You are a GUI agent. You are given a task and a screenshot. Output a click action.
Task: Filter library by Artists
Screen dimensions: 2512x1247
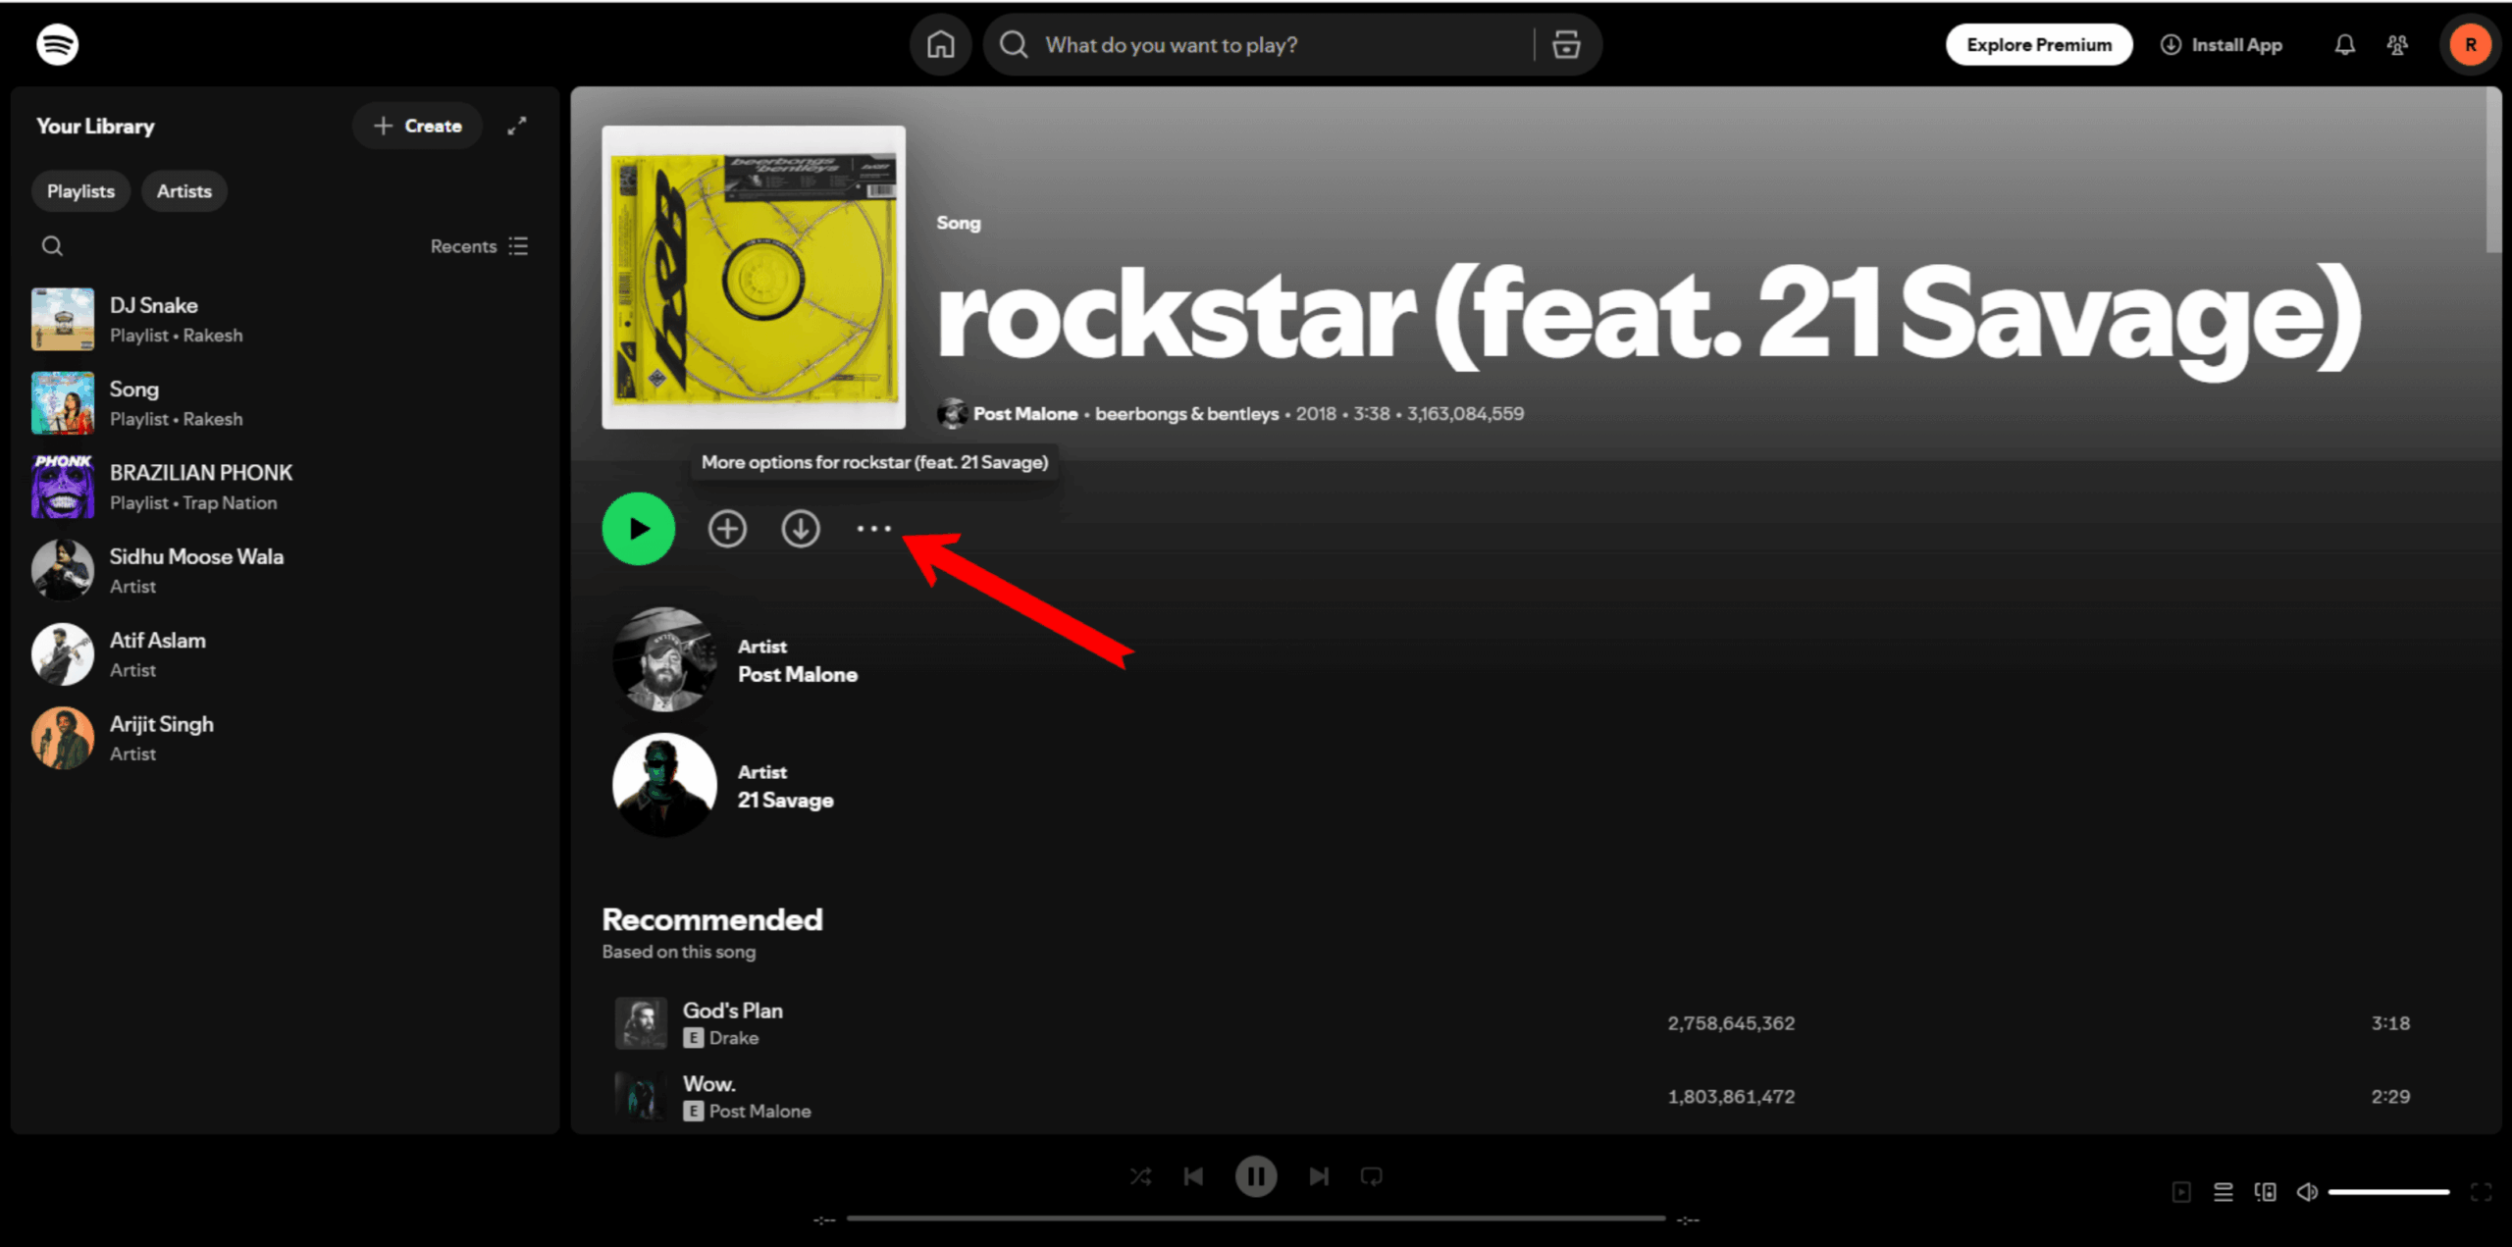click(184, 191)
